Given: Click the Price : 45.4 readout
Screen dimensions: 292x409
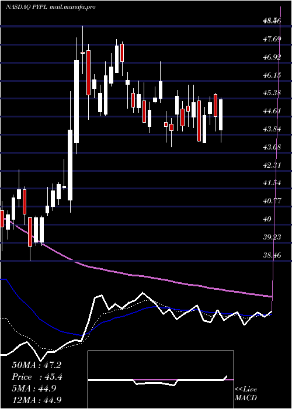Looking at the screenshot, I should (x=37, y=377).
